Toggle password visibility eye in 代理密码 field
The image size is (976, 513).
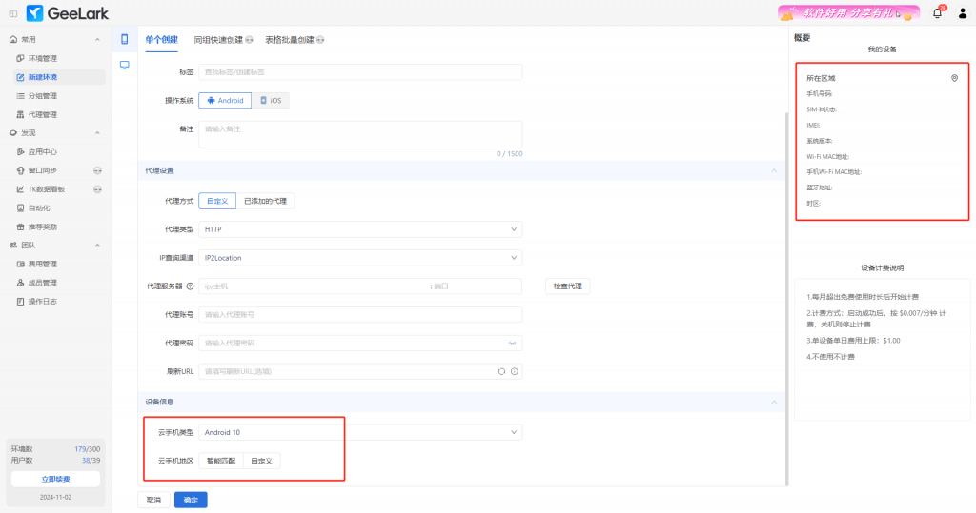[x=513, y=343]
